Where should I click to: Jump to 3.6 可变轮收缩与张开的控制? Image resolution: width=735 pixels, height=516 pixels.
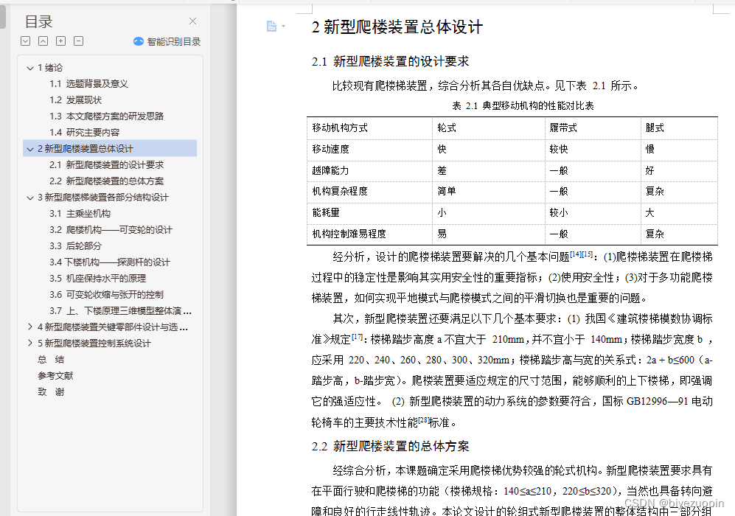click(x=106, y=294)
